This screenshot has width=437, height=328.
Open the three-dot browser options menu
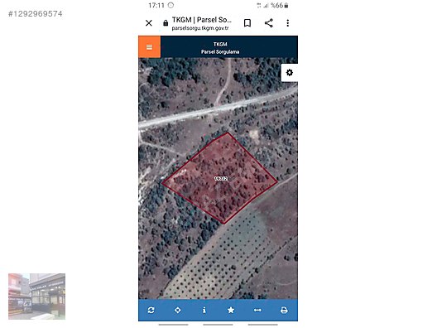[288, 23]
